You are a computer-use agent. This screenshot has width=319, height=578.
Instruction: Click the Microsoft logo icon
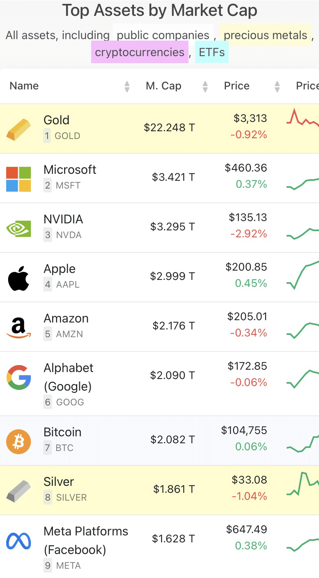tap(19, 179)
